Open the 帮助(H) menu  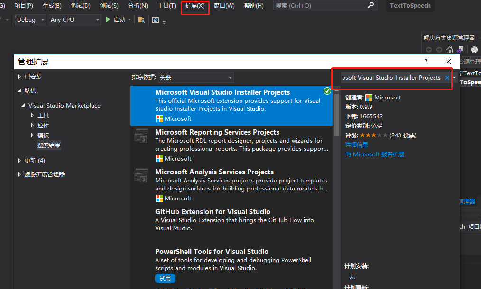click(x=254, y=6)
